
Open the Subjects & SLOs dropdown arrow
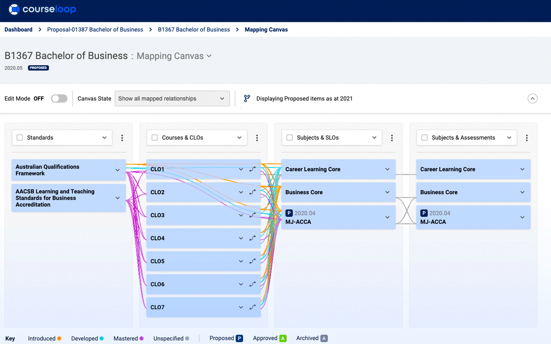[x=374, y=138]
